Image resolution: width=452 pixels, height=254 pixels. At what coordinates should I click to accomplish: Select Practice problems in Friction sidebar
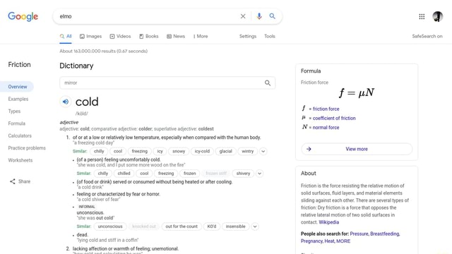[27, 148]
